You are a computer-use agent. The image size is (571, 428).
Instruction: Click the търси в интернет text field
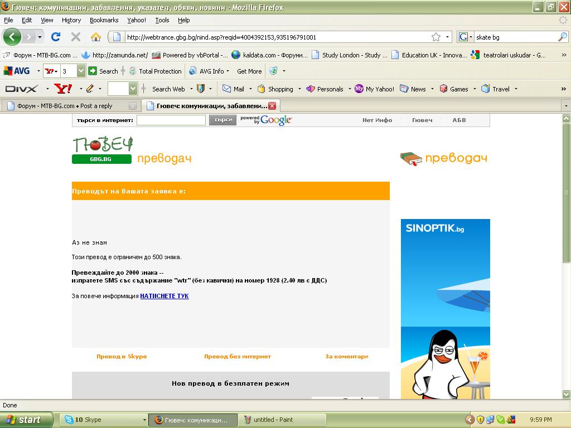tap(171, 120)
